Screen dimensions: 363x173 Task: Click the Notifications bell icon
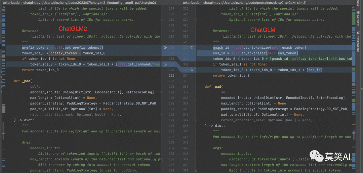358,32
